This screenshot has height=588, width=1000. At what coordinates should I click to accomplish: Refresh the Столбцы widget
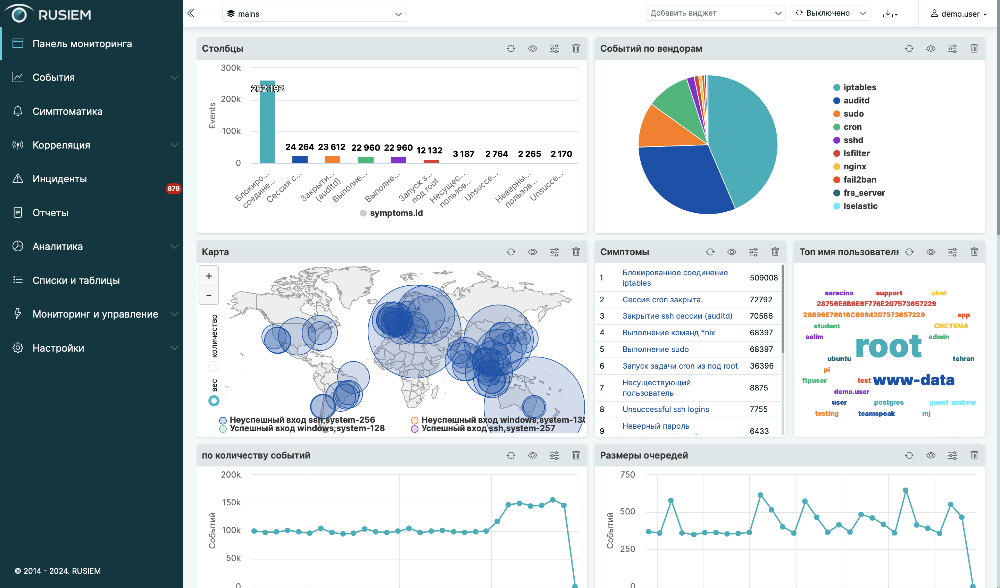pos(511,48)
